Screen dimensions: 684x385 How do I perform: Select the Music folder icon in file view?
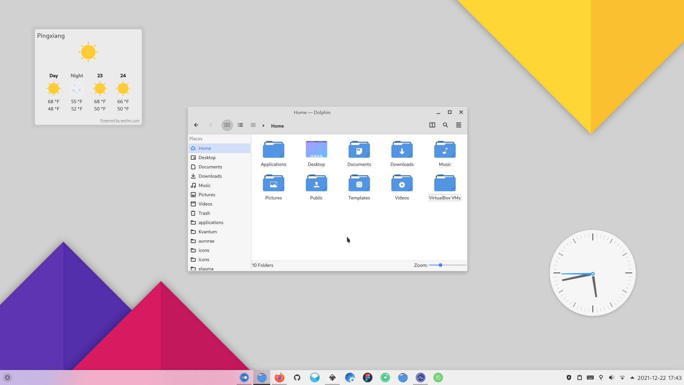pos(445,149)
